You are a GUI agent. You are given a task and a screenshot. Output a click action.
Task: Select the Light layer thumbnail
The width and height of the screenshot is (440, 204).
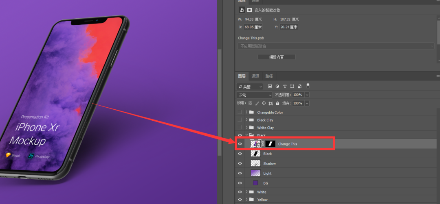click(255, 173)
